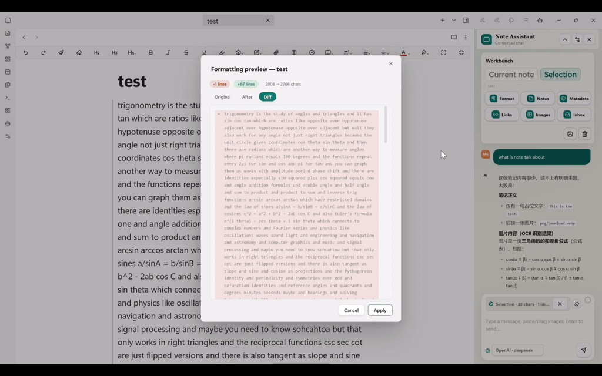The height and width of the screenshot is (376, 602).
Task: Click the calendar icon in left ribbon
Action: pos(8,72)
